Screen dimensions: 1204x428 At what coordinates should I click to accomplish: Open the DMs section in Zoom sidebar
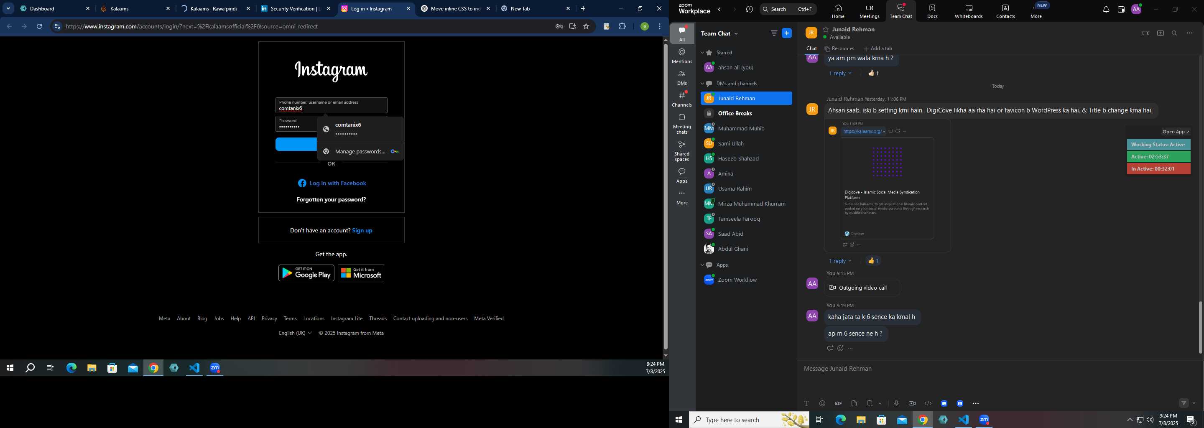[682, 78]
